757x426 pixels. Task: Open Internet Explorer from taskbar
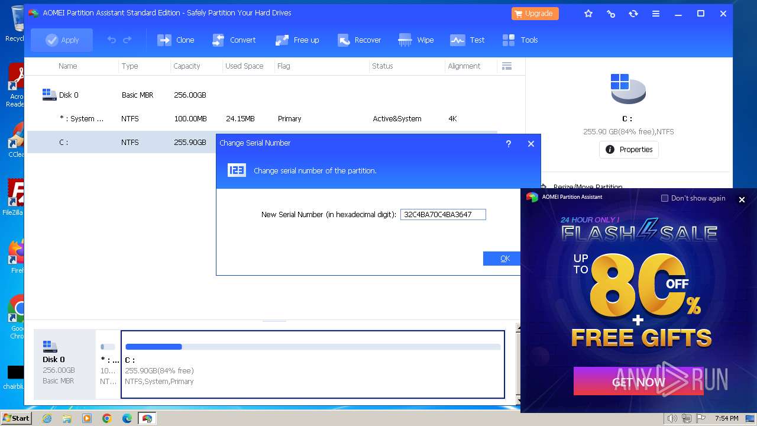click(47, 418)
